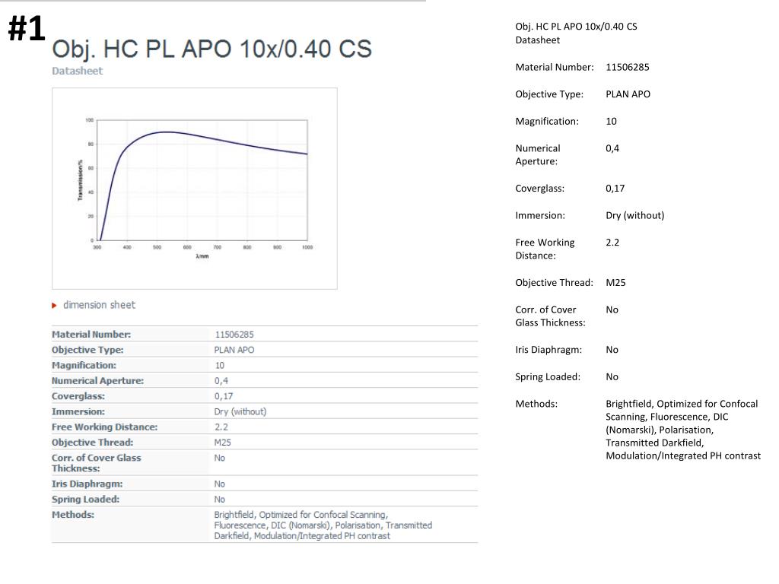Select the bold Immersion: table label
779x584 pixels.
(78, 411)
